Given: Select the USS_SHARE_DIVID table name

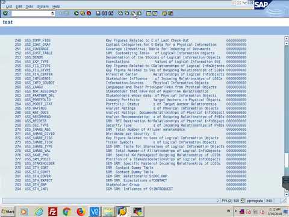Looking at the screenshot, I should [40, 134].
